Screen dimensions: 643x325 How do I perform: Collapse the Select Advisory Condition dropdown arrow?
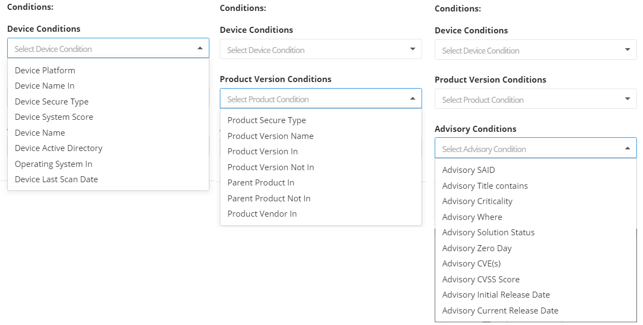click(x=628, y=148)
